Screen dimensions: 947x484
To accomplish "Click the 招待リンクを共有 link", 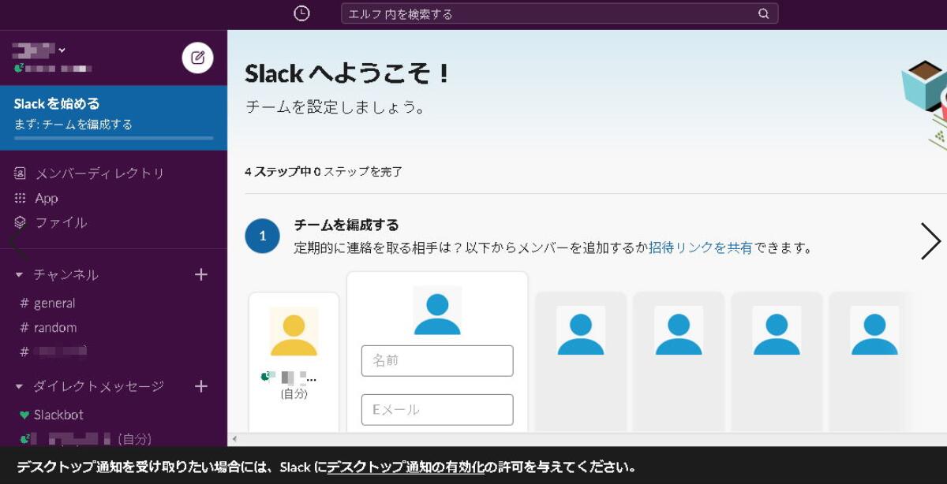I will 701,248.
